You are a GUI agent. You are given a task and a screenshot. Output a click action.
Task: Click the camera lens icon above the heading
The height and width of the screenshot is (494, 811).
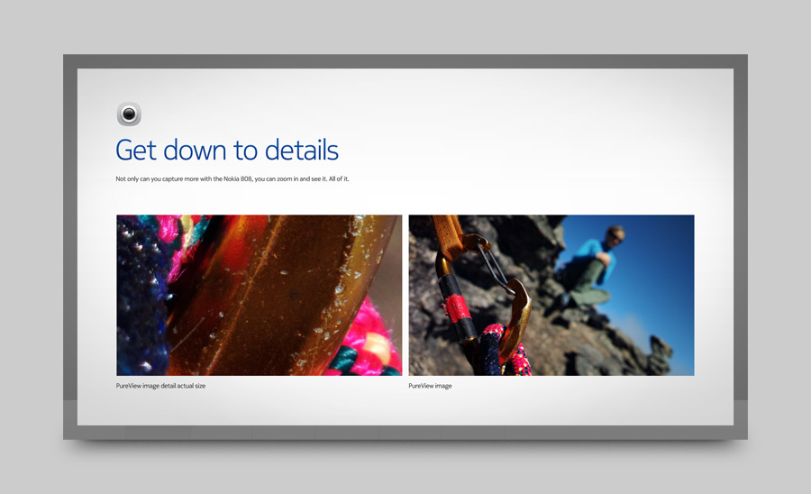tap(129, 114)
